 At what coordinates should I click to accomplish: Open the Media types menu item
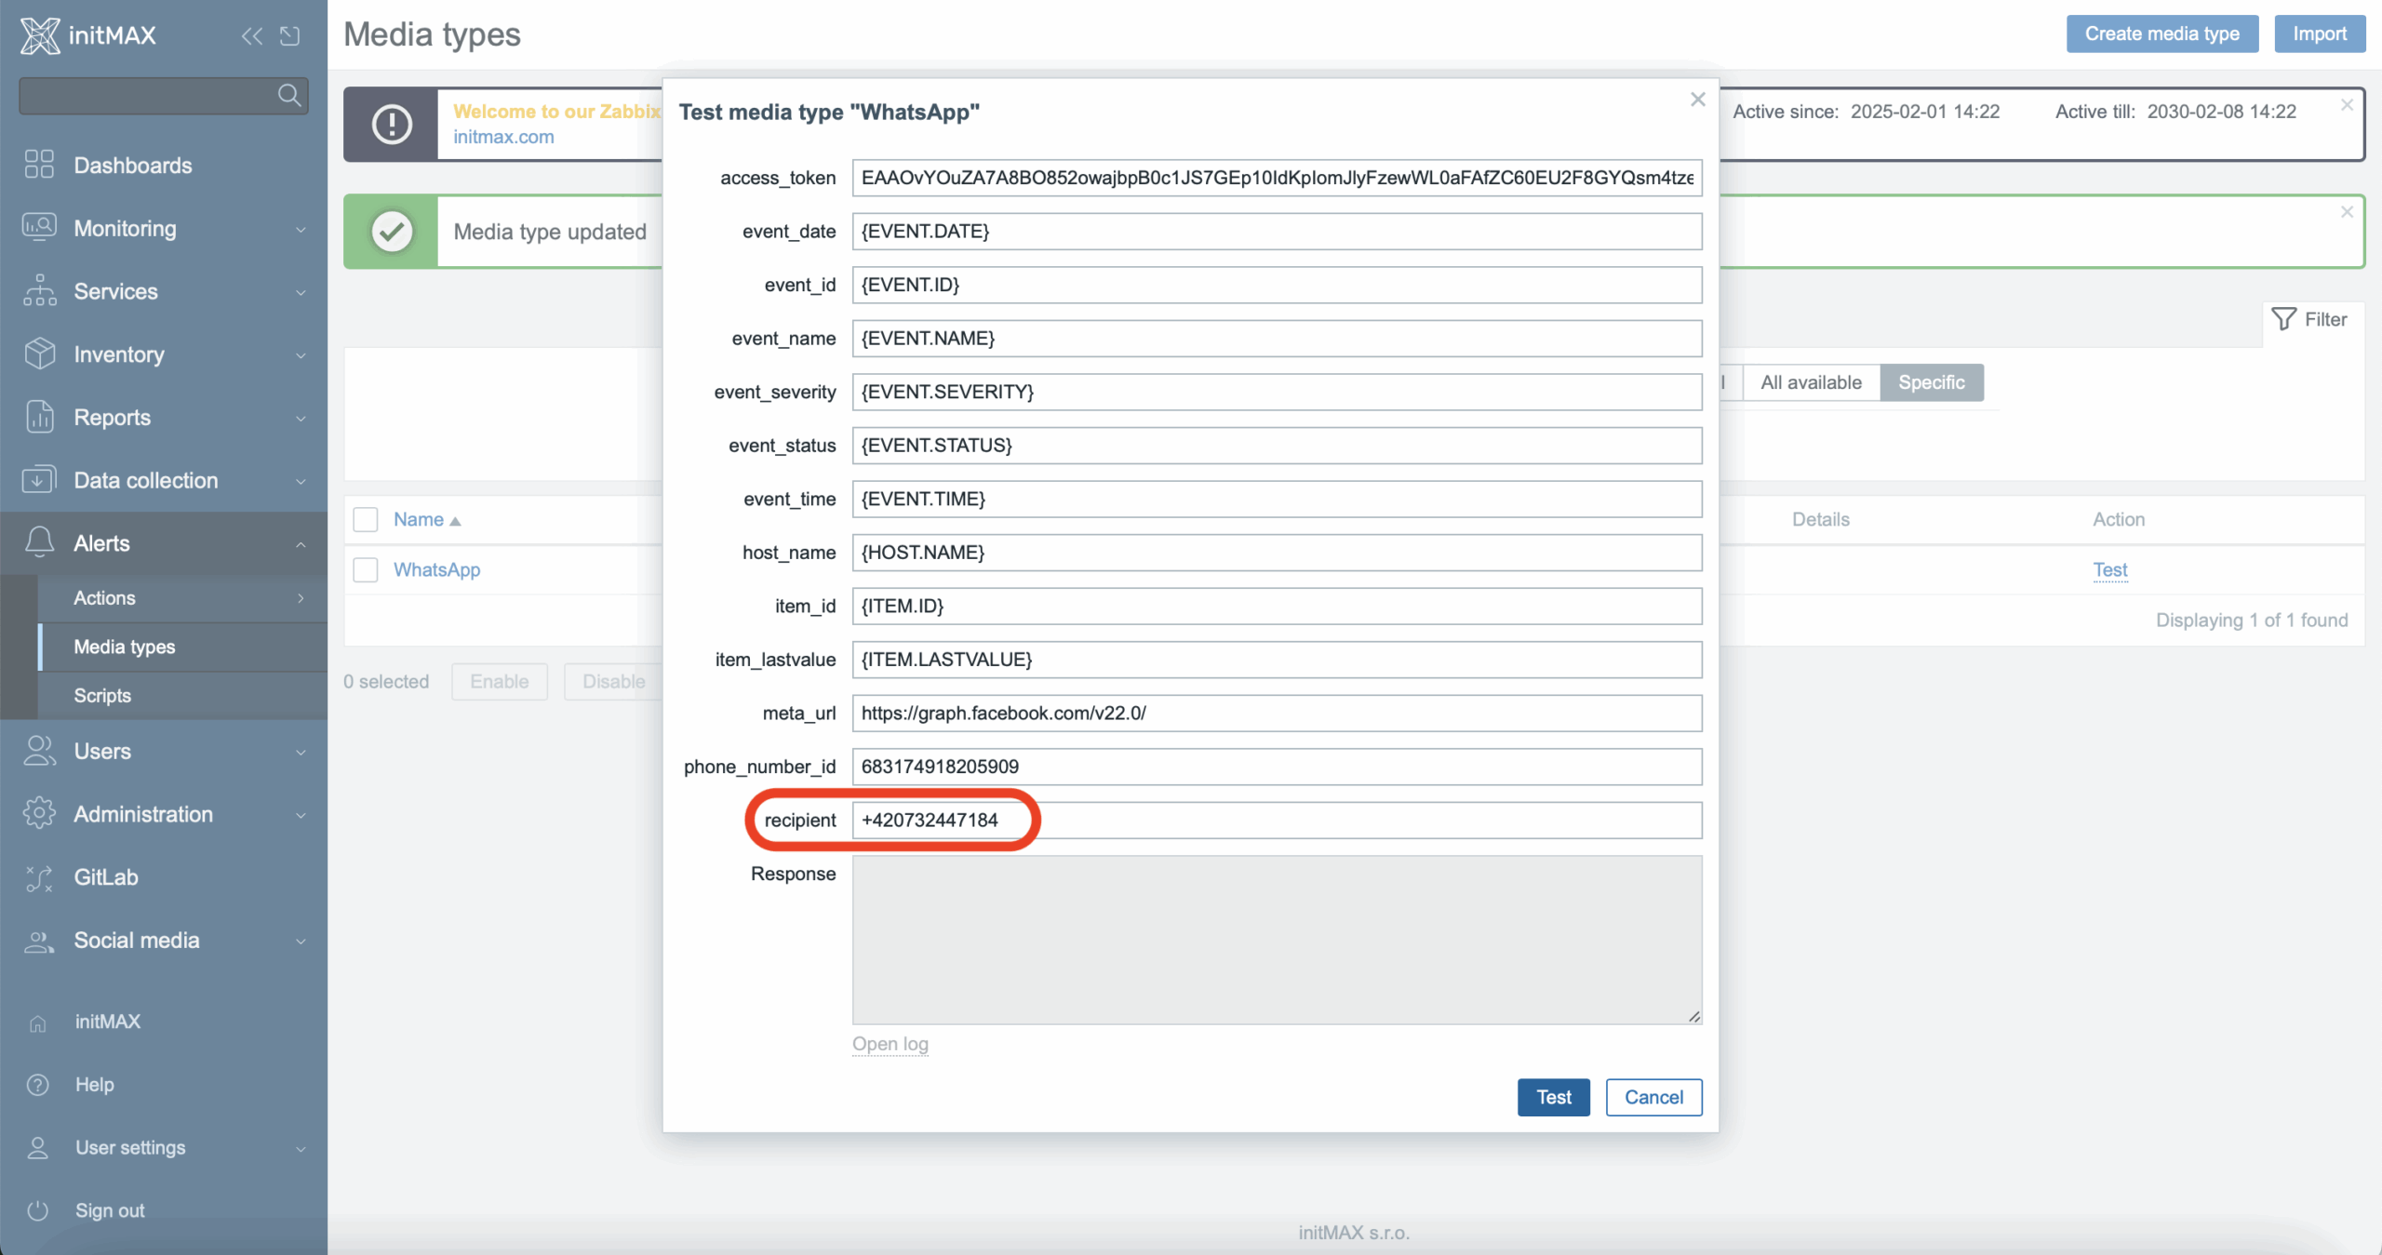click(x=182, y=647)
